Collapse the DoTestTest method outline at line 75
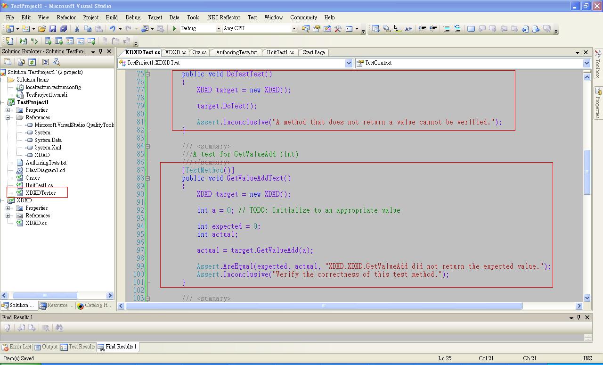This screenshot has width=603, height=365. point(147,74)
